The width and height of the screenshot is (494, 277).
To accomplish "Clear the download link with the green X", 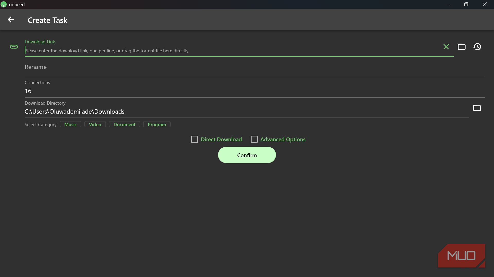I will point(446,47).
